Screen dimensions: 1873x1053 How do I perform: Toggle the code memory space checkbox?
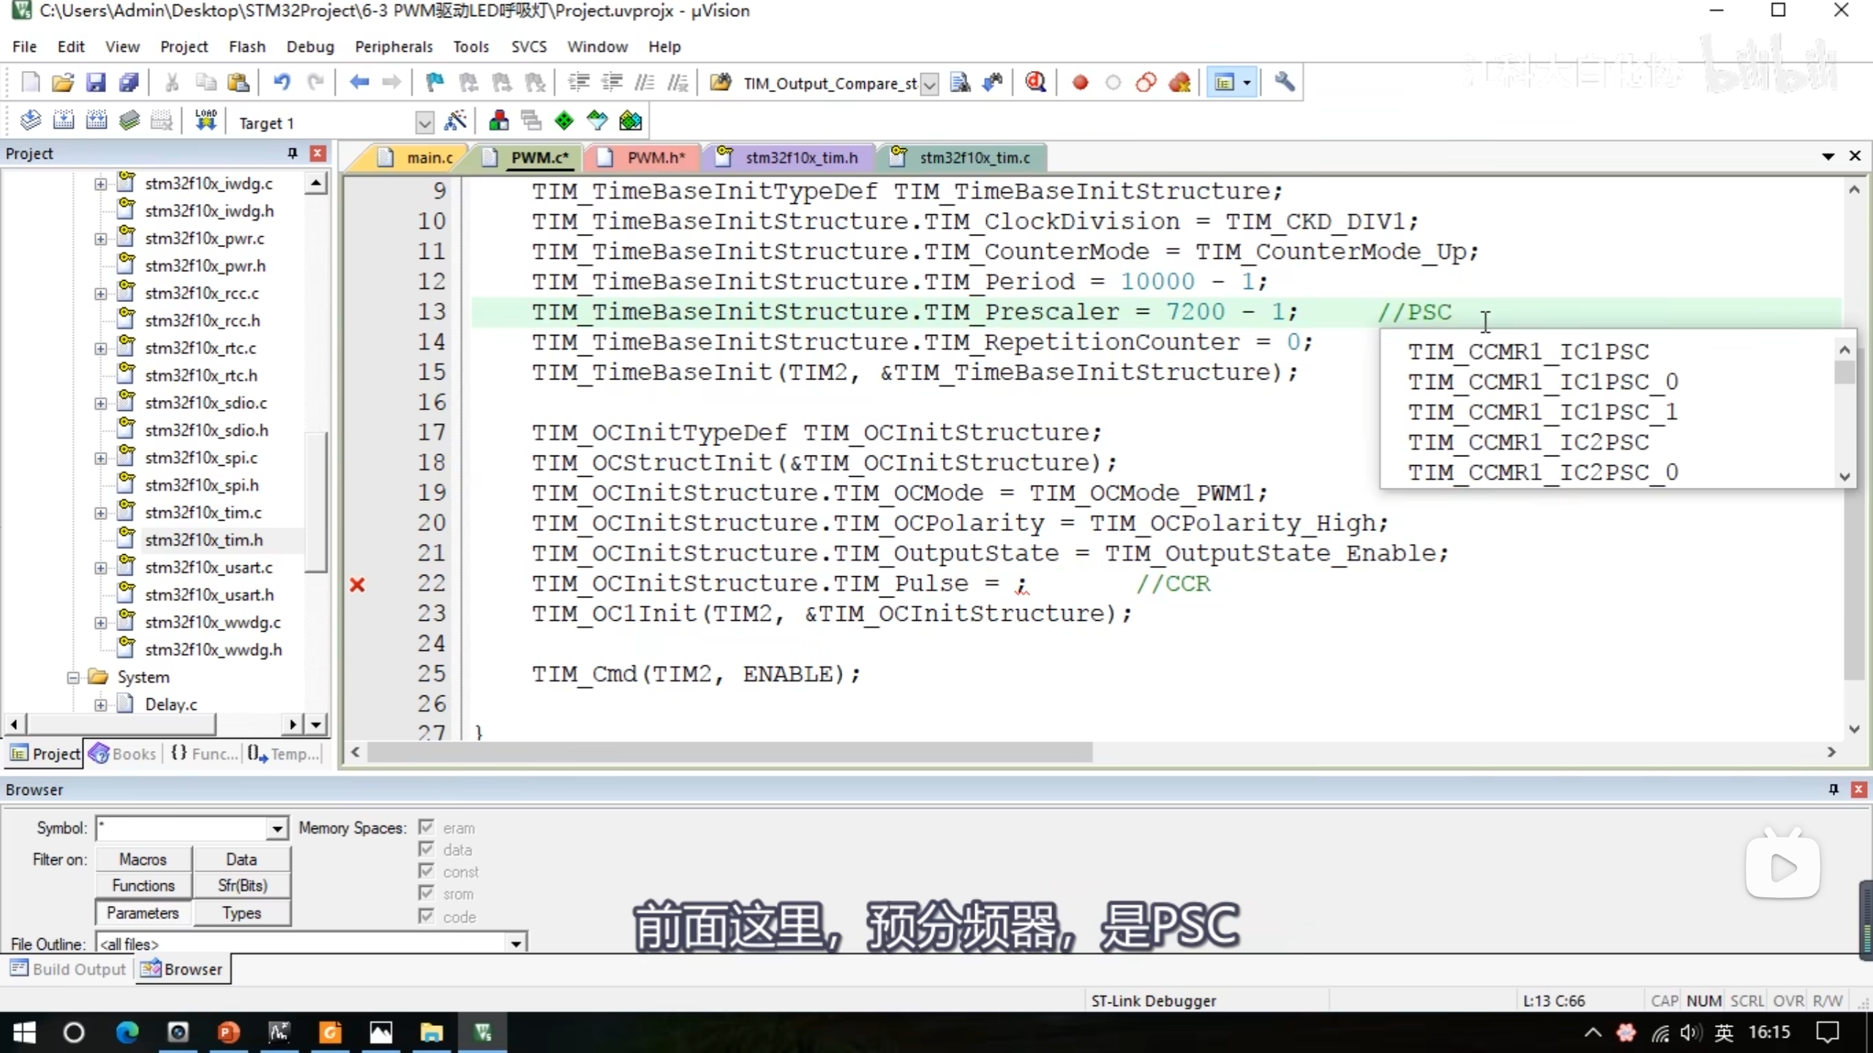coord(427,916)
